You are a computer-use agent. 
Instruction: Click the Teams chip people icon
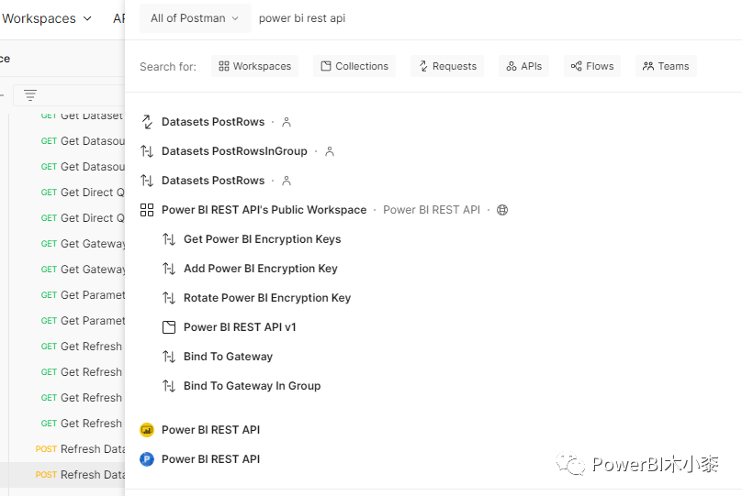tap(647, 66)
